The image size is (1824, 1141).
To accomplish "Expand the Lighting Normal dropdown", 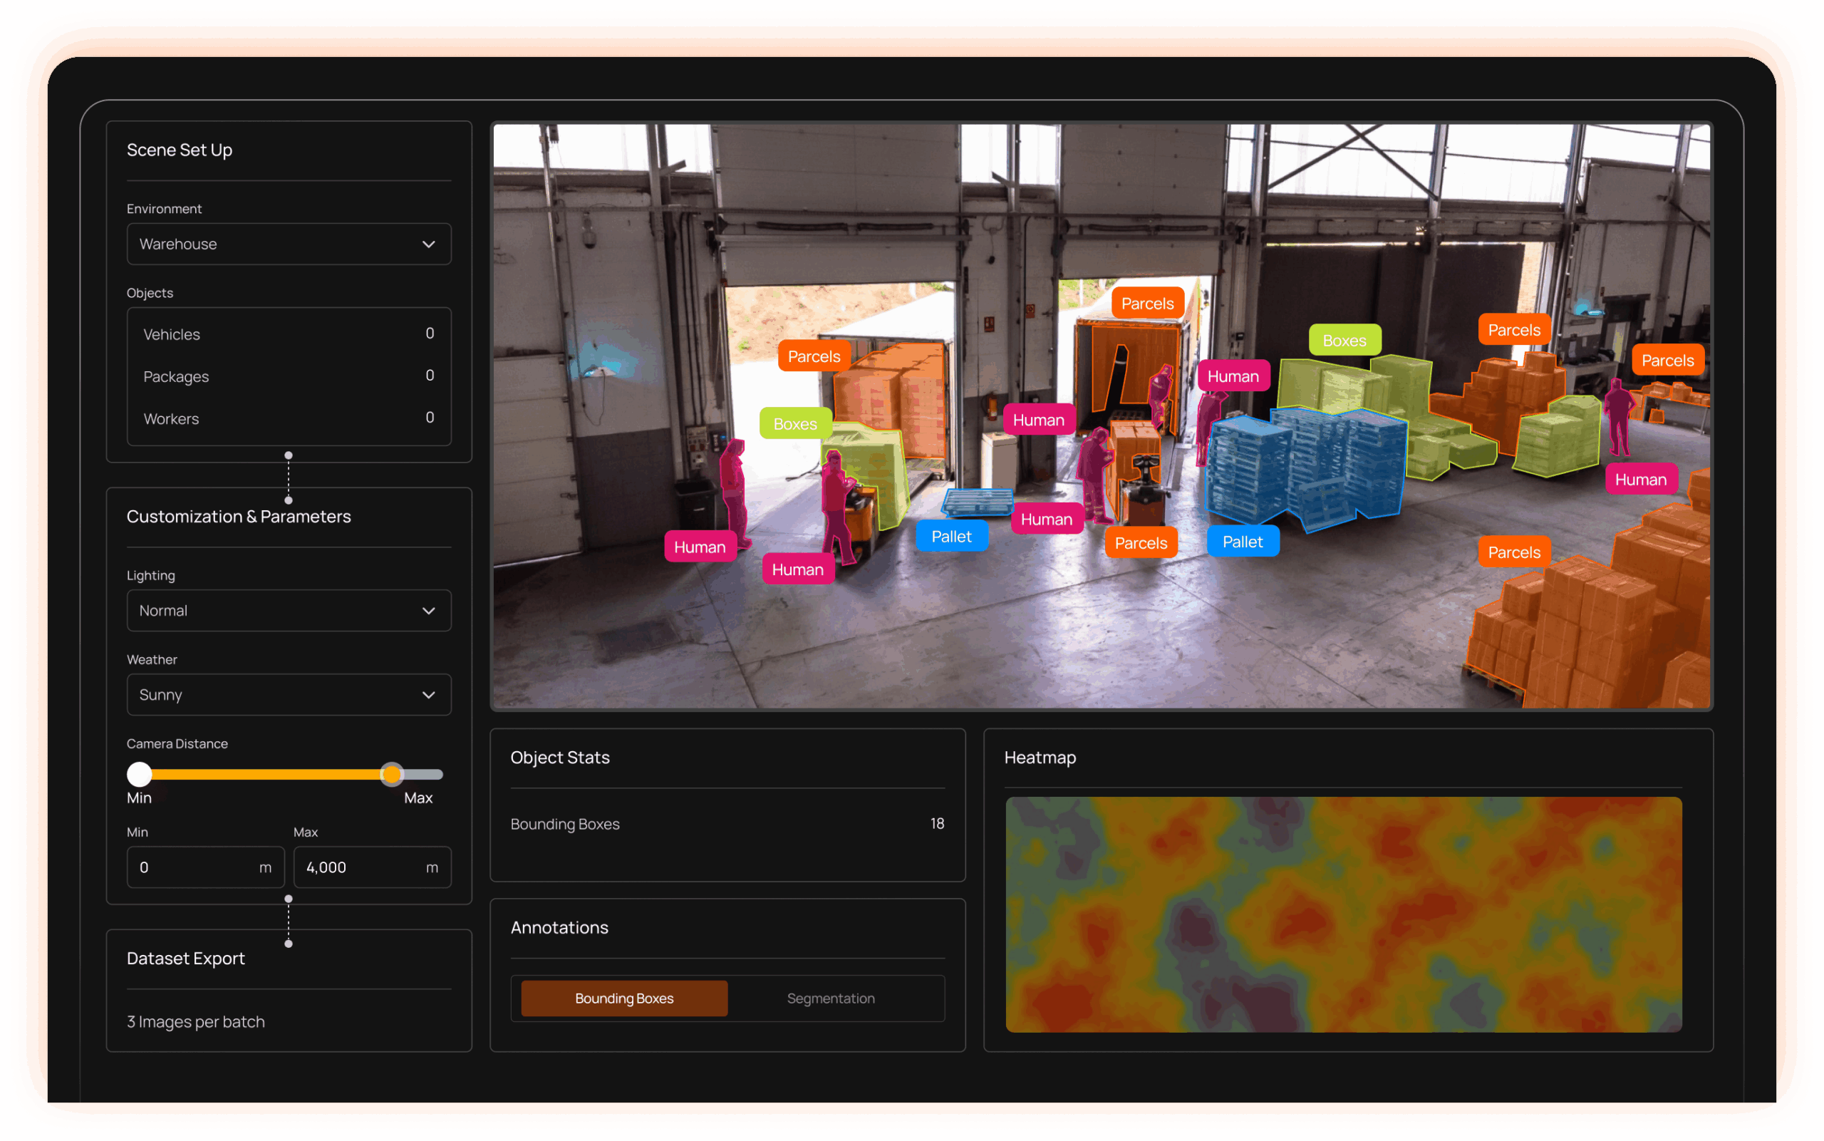I will [288, 611].
